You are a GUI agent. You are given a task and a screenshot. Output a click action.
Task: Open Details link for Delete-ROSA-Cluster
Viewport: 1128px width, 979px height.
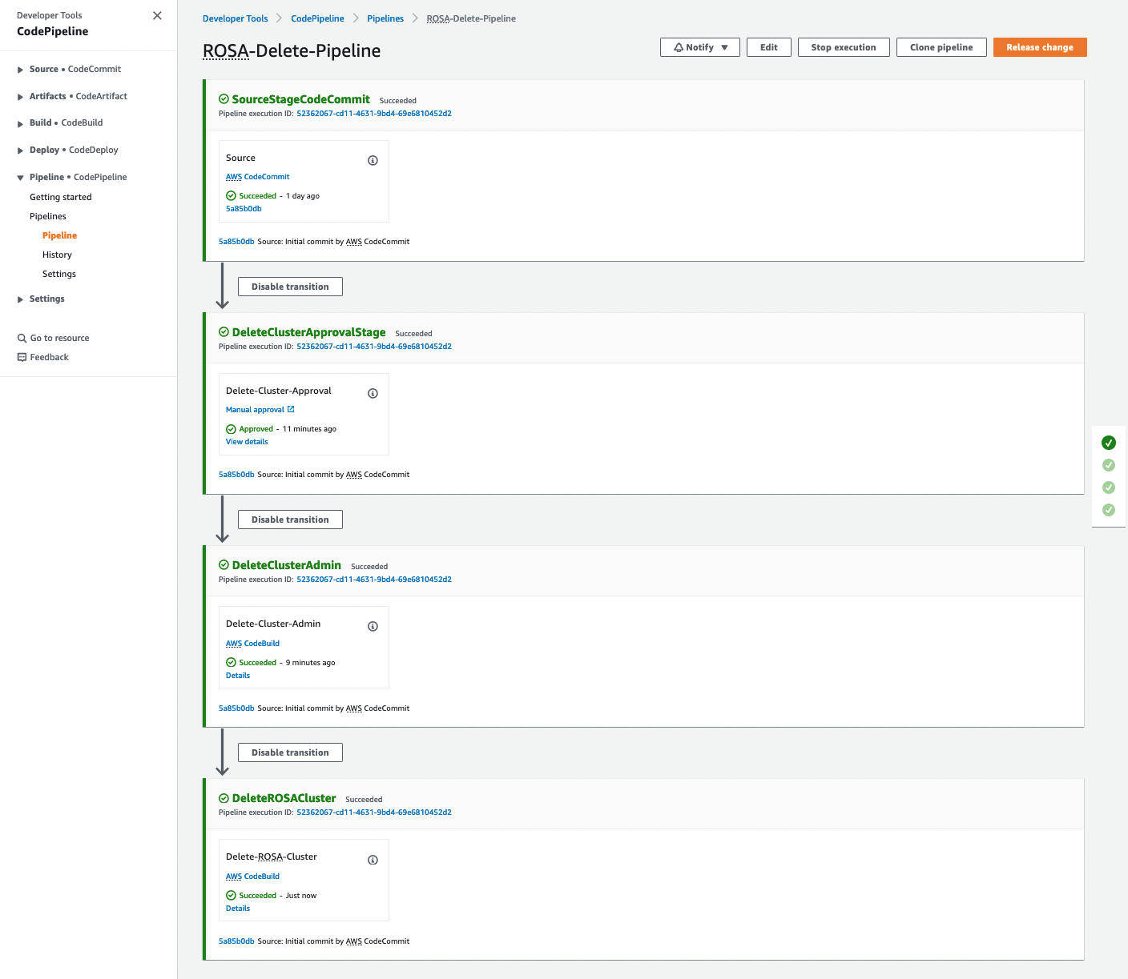tap(238, 909)
